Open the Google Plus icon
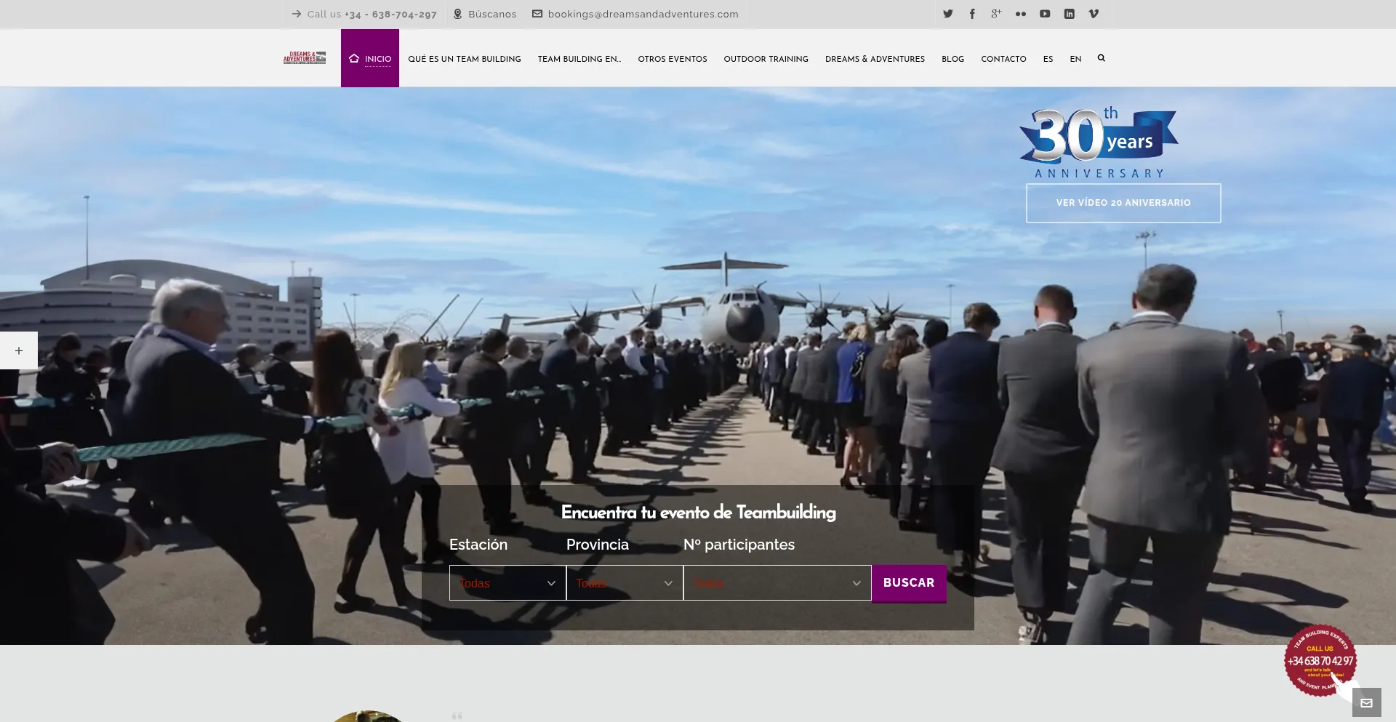The image size is (1396, 722). coord(996,14)
